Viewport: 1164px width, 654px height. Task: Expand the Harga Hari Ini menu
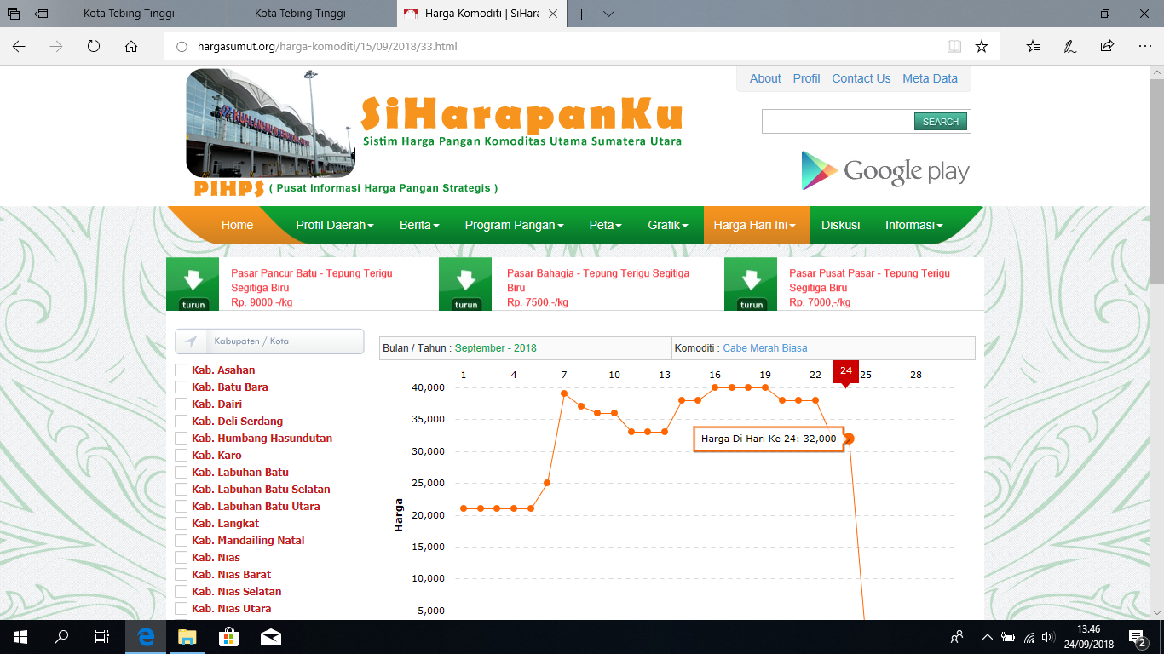tap(755, 226)
